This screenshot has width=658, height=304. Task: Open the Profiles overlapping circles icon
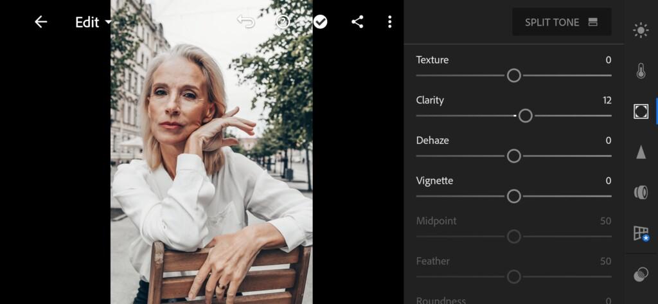(641, 274)
